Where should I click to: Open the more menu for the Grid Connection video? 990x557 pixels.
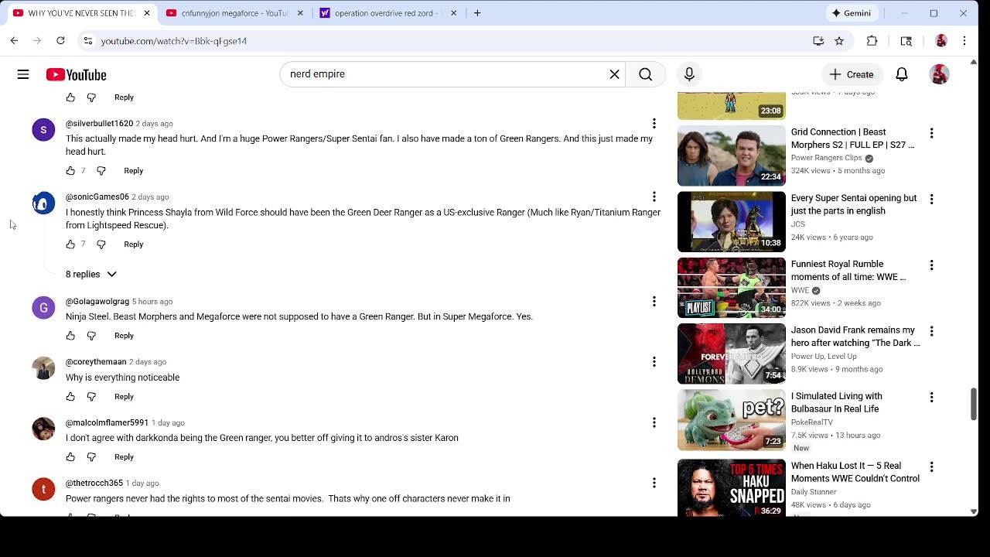(931, 133)
